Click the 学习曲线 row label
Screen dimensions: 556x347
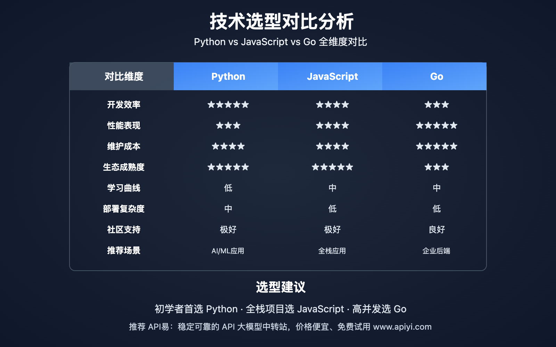(124, 188)
